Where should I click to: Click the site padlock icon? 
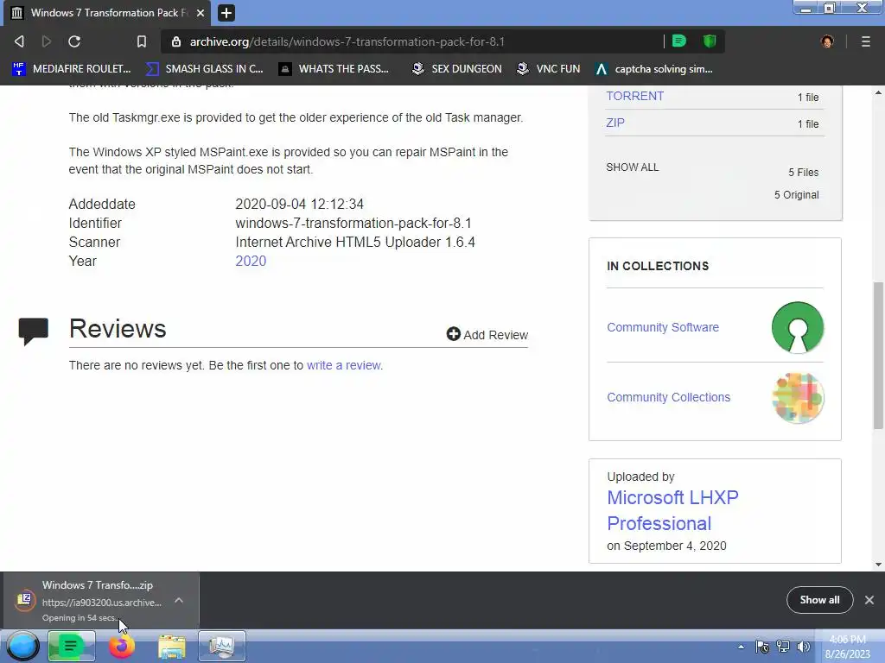[x=176, y=41]
